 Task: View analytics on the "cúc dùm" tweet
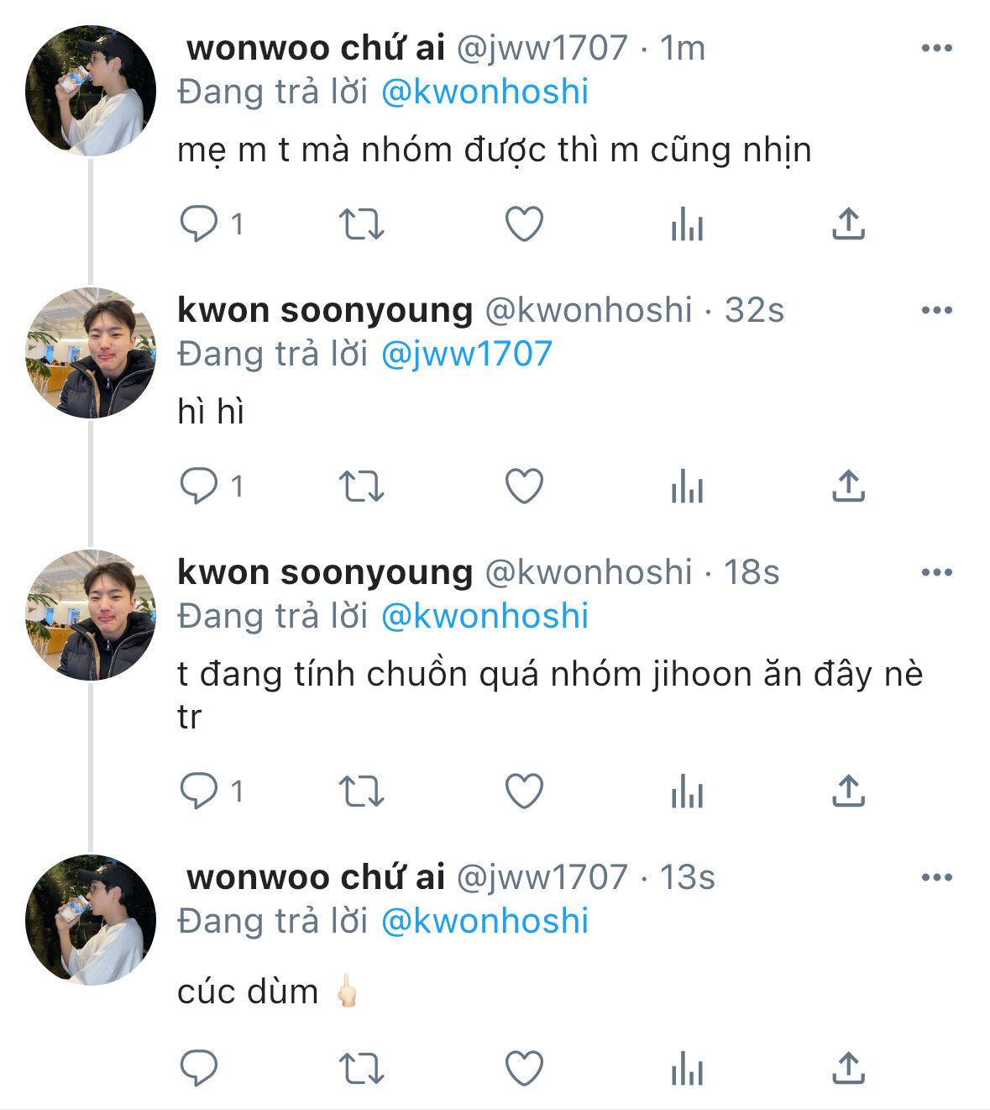click(687, 1069)
